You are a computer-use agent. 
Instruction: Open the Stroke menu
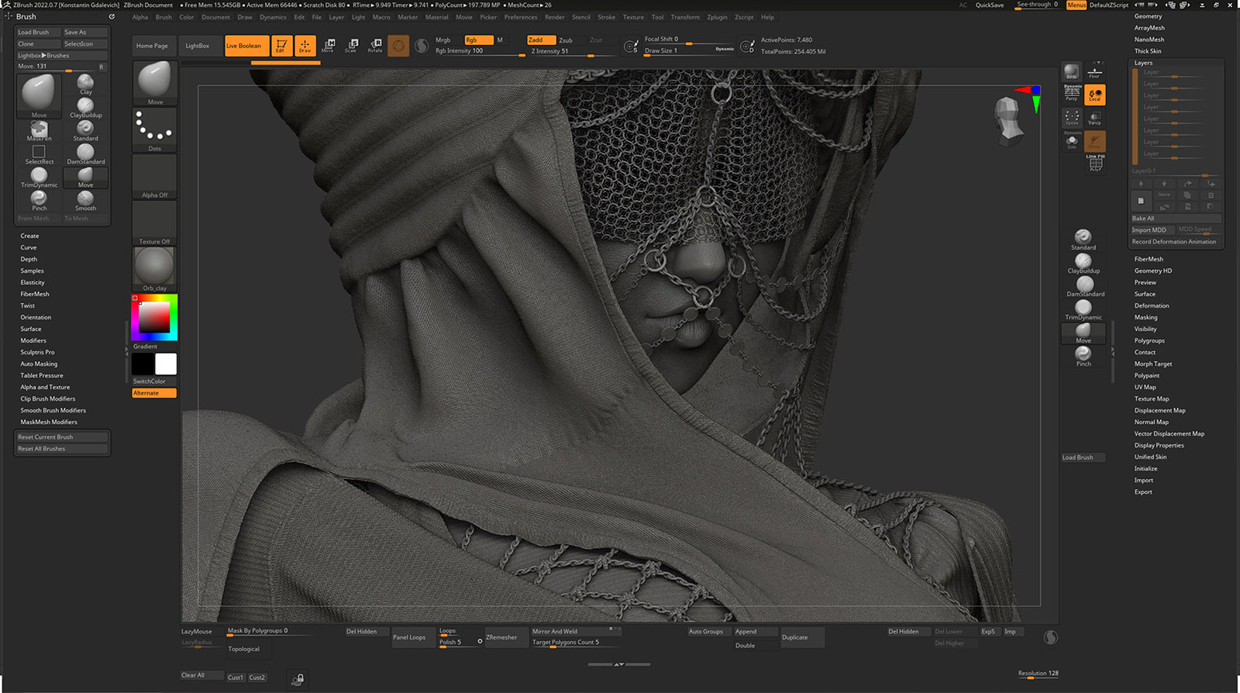click(606, 17)
